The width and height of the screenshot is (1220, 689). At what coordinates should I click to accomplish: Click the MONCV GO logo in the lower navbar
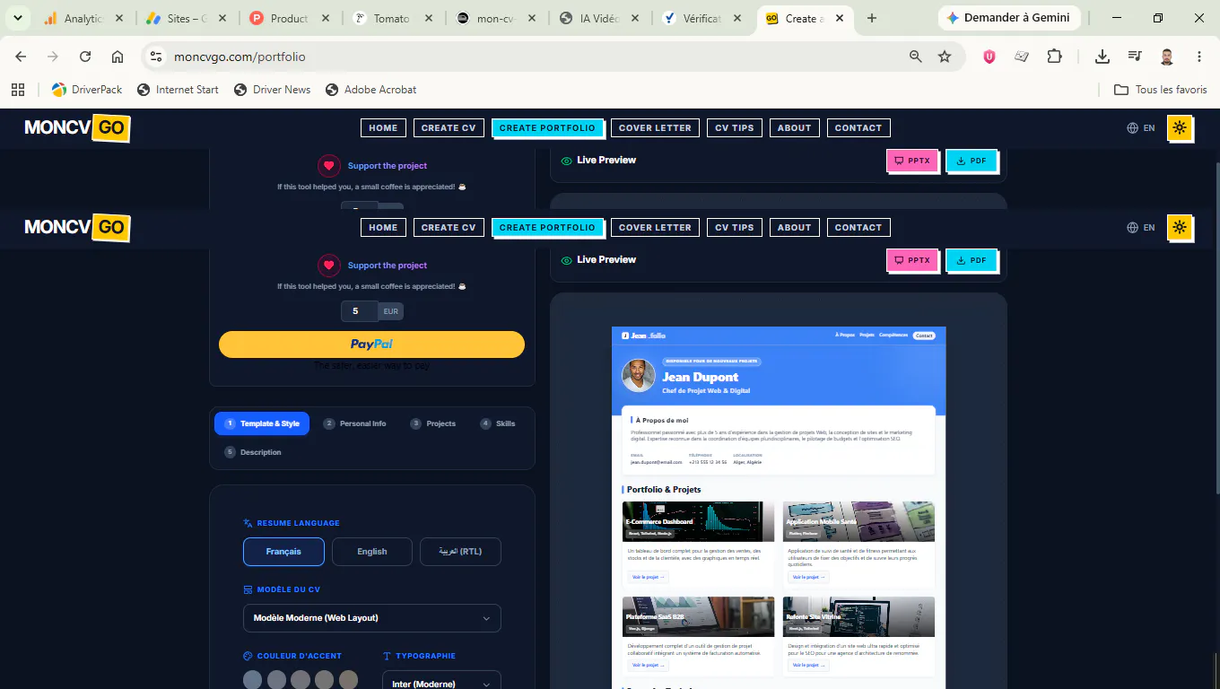coord(77,228)
